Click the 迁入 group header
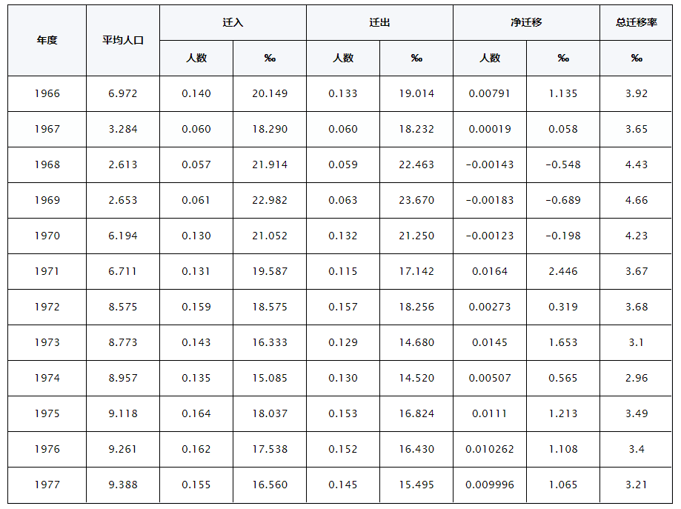Screen dimensions: 681x509 click(x=233, y=22)
